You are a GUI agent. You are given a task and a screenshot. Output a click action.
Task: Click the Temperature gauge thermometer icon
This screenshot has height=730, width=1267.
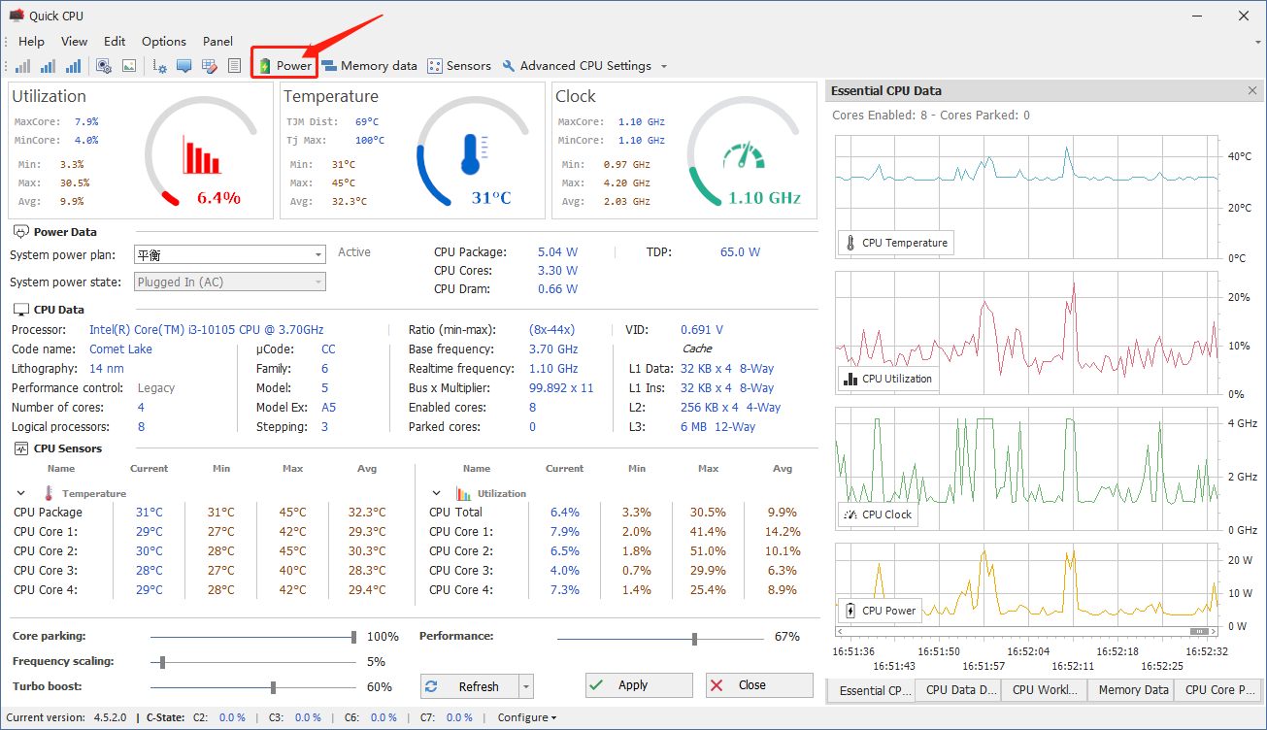[x=475, y=155]
